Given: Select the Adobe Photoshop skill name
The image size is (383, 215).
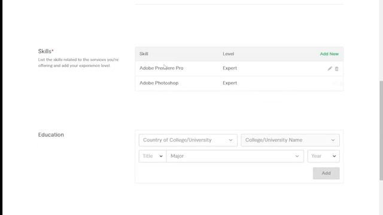Looking at the screenshot, I should pos(159,83).
